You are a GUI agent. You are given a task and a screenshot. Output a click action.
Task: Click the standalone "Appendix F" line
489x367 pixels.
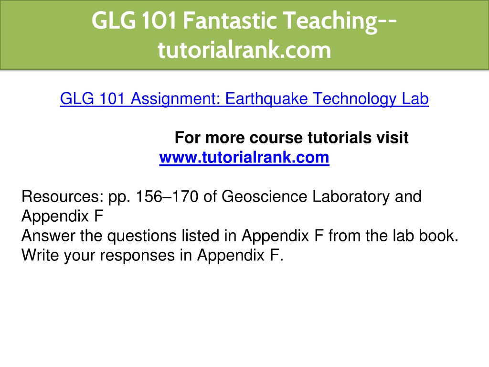pyautogui.click(x=63, y=216)
